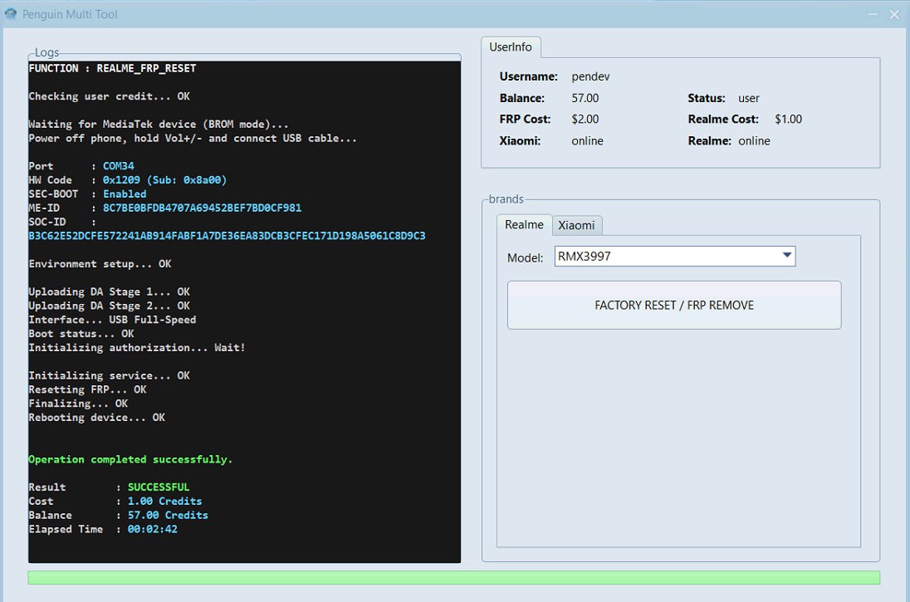Image resolution: width=910 pixels, height=602 pixels.
Task: Expand the Model dropdown arrow
Action: pos(786,257)
